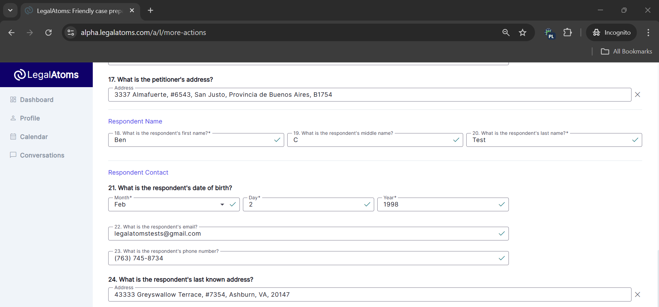Screen dimensions: 659x307
Task: Reload the current page
Action: pyautogui.click(x=48, y=33)
